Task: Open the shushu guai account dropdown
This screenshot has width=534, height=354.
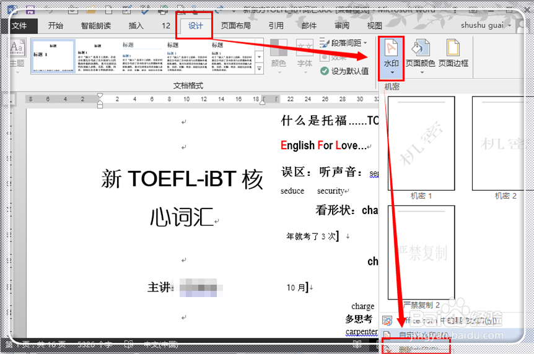Action: [486, 25]
